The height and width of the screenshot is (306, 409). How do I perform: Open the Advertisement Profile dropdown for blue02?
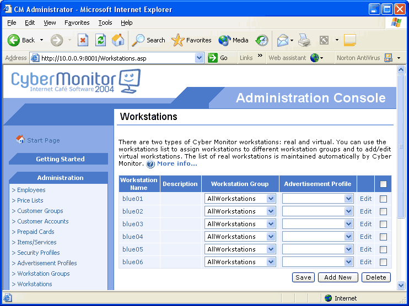point(317,211)
